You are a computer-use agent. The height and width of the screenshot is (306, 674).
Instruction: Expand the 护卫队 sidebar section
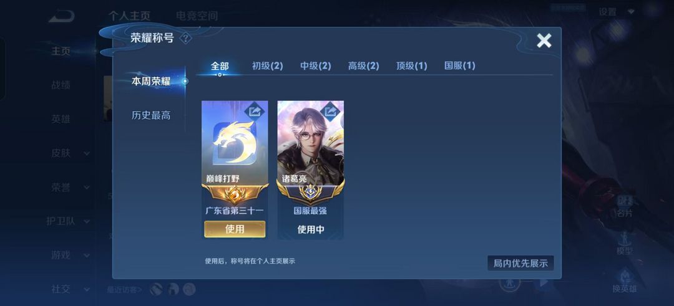[x=87, y=221]
